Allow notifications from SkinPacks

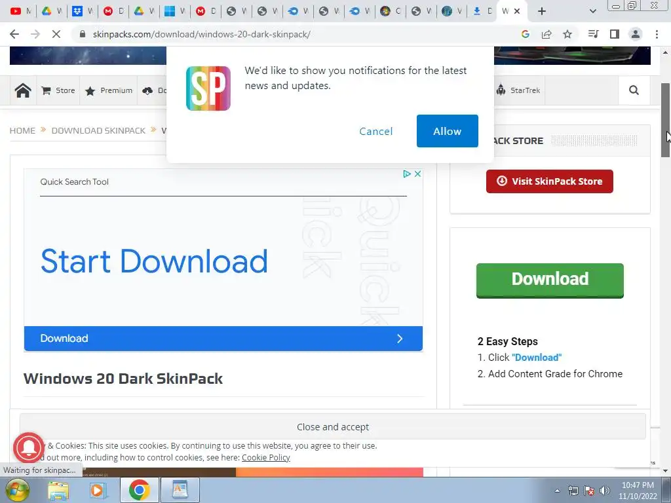[x=447, y=131]
